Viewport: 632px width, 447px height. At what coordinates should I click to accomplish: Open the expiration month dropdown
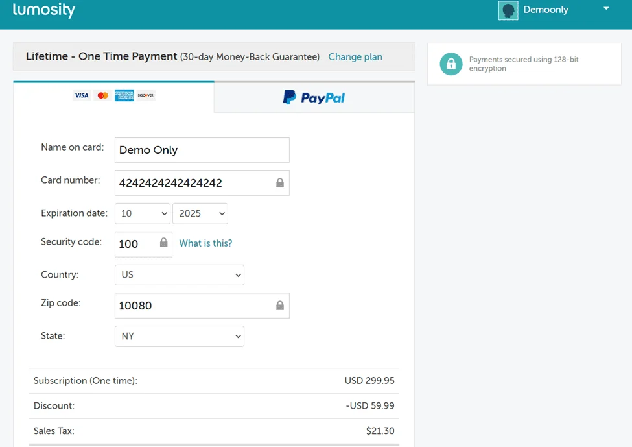pos(142,214)
